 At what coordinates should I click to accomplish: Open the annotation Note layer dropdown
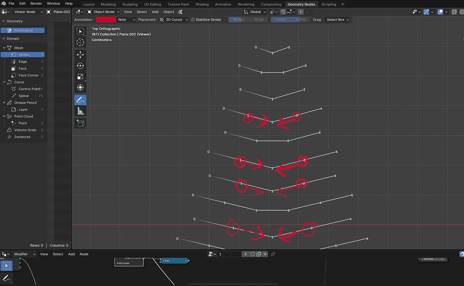pos(126,20)
